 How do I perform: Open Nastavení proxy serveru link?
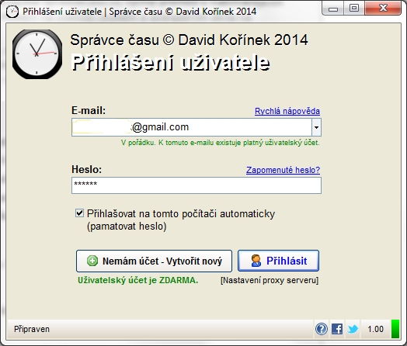coord(270,280)
